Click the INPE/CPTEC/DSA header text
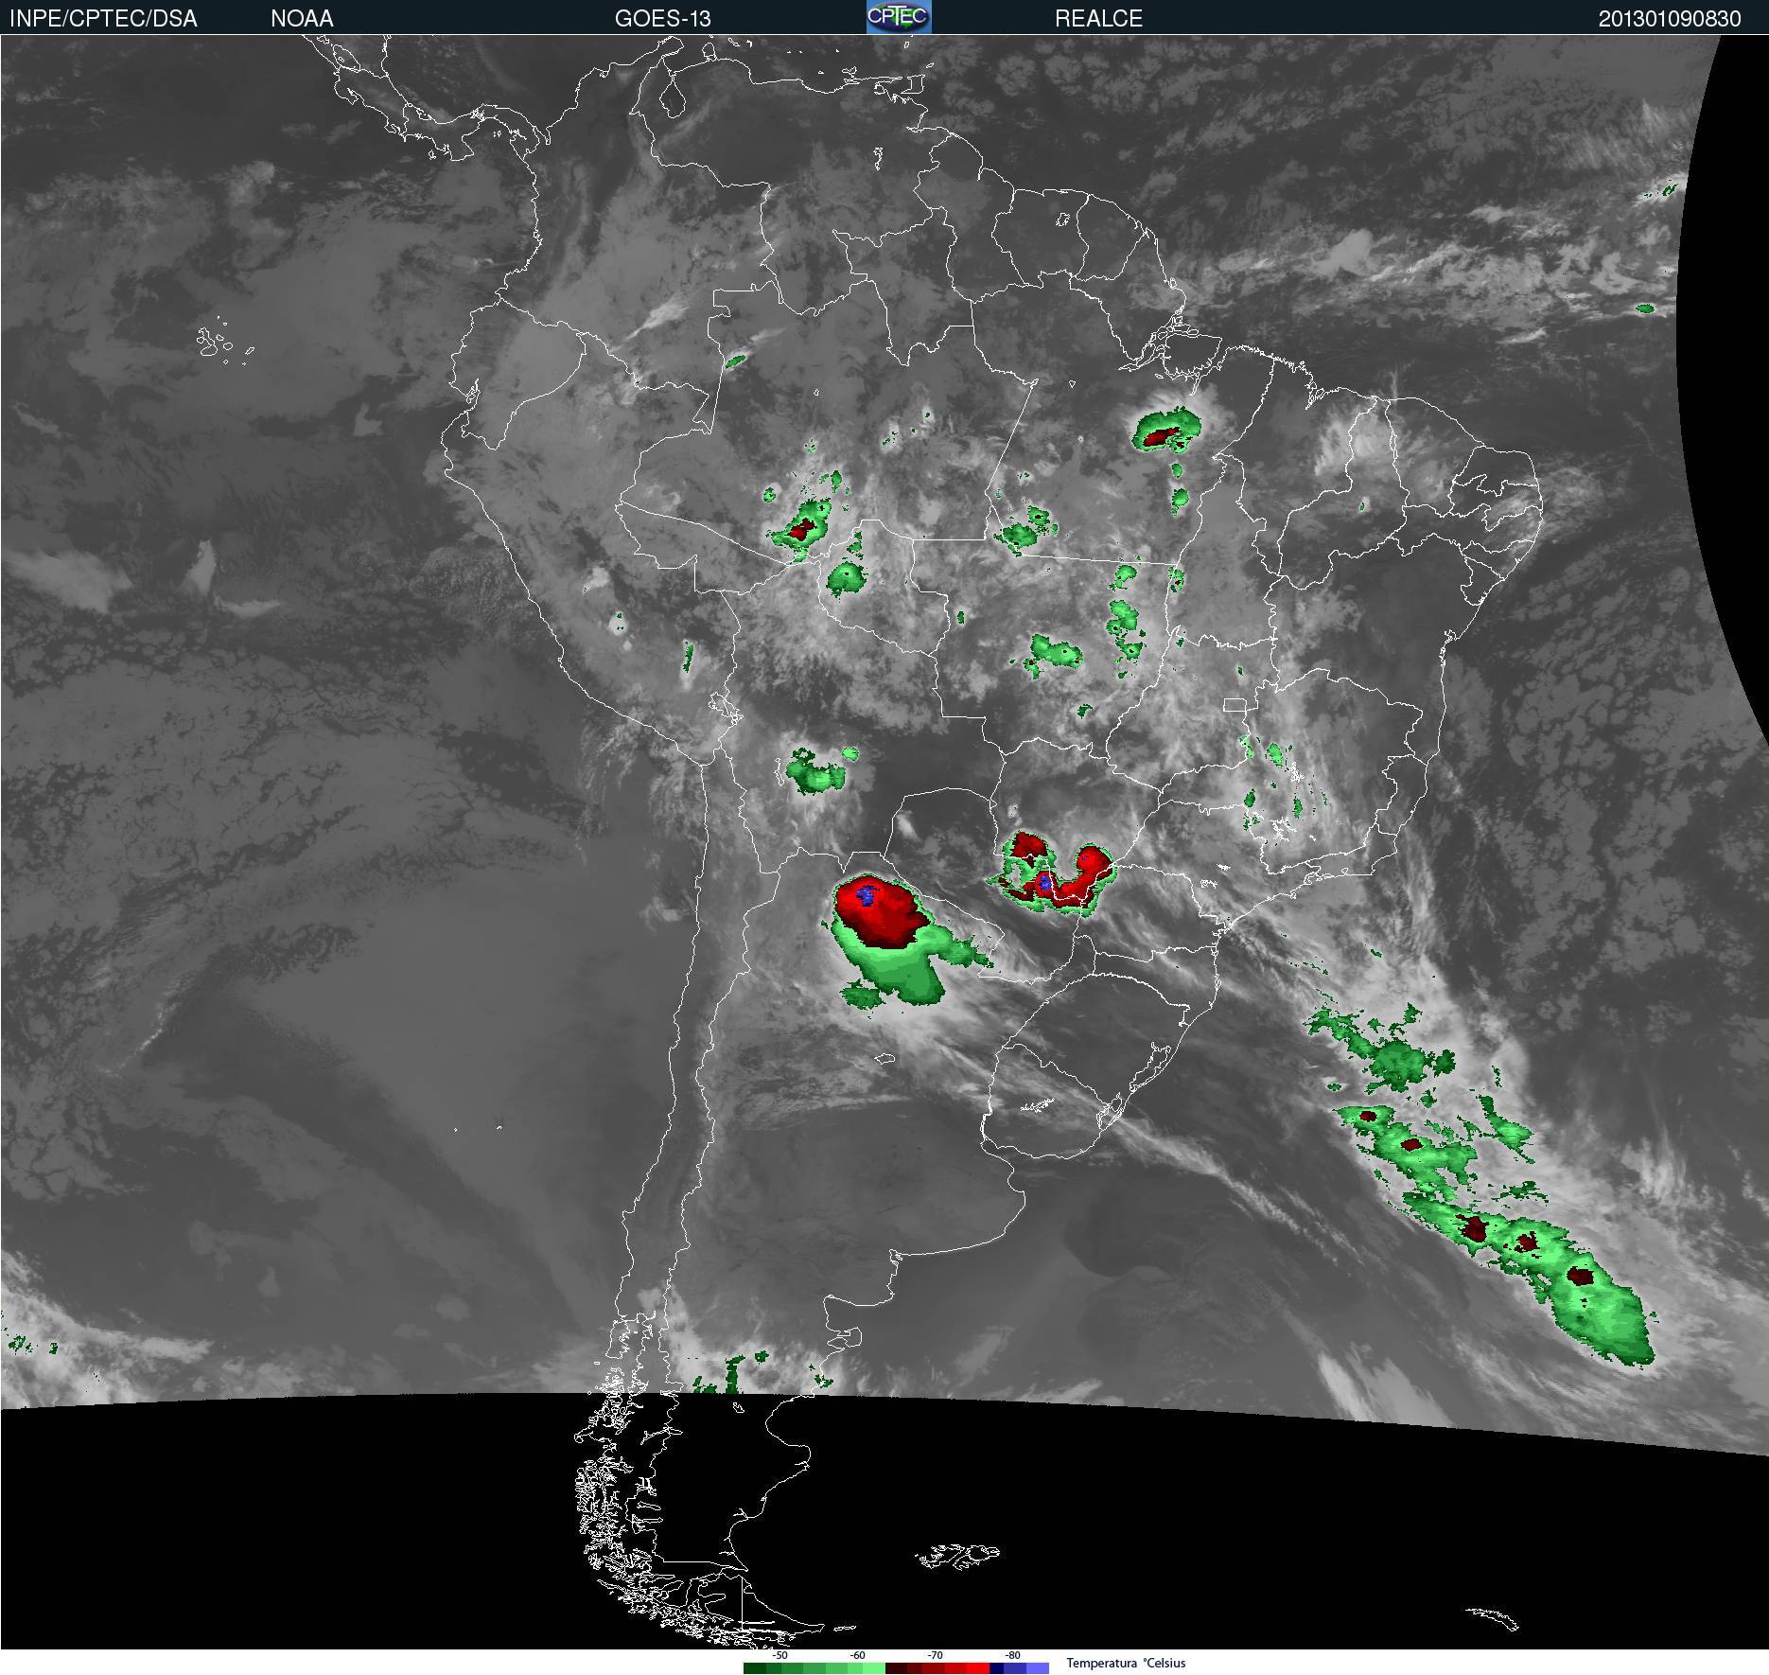 click(103, 18)
